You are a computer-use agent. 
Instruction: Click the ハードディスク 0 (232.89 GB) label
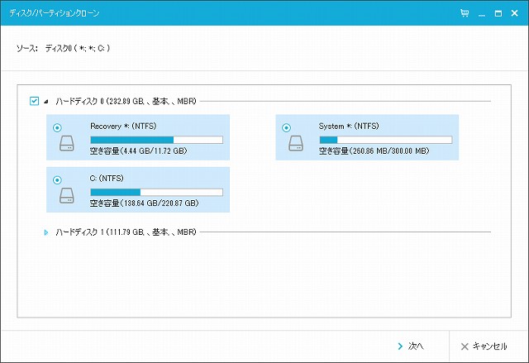point(126,101)
